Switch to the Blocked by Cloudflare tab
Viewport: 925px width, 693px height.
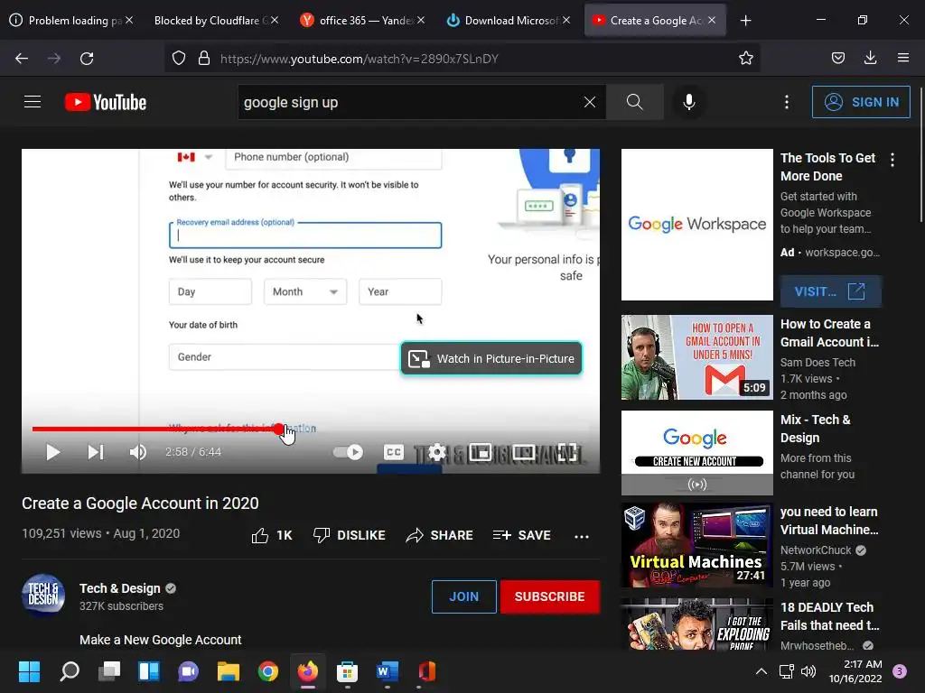click(215, 20)
